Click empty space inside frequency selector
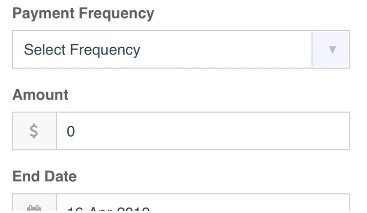367x213 pixels. 224,50
